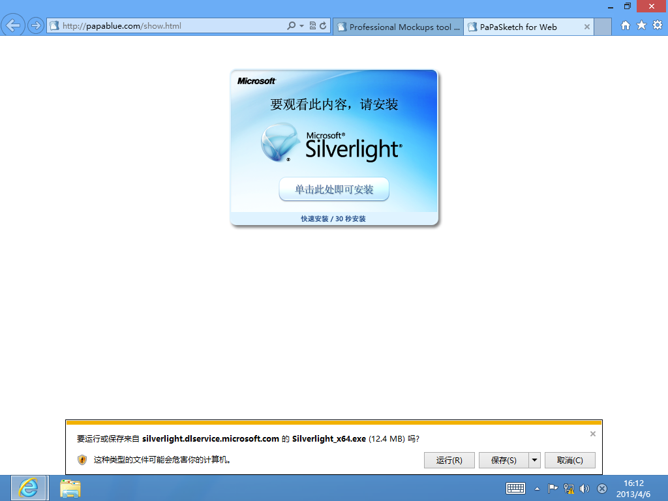
Task: Run the Silverlight_x64.exe download
Action: point(449,460)
